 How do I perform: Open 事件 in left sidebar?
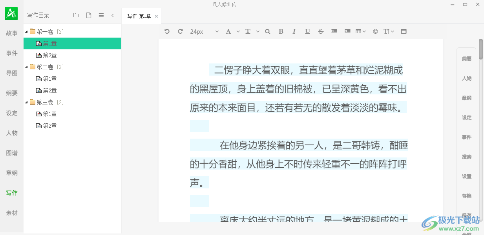tap(12, 53)
